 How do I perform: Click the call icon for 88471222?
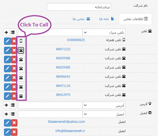coord(21,50)
